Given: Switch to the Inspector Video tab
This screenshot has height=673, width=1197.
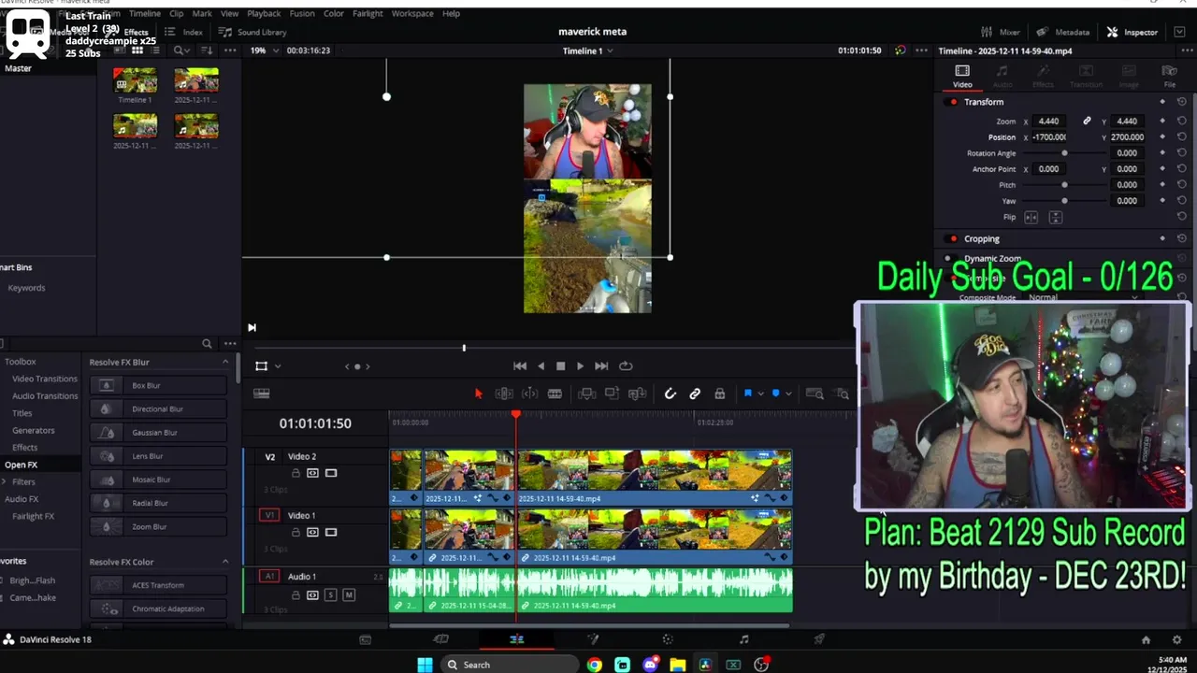Looking at the screenshot, I should point(962,77).
